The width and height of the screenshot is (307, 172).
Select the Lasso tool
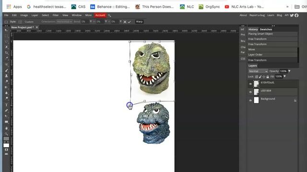6,42
